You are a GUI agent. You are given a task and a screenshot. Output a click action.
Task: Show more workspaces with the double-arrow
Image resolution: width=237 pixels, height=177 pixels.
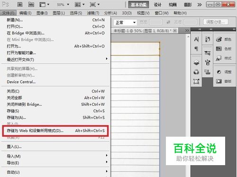point(200,5)
